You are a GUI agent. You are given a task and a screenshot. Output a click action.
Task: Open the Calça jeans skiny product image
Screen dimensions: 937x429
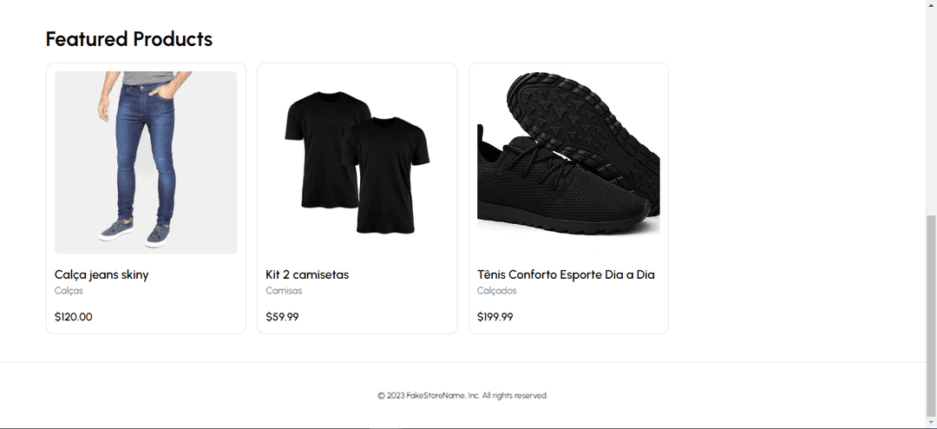point(146,162)
